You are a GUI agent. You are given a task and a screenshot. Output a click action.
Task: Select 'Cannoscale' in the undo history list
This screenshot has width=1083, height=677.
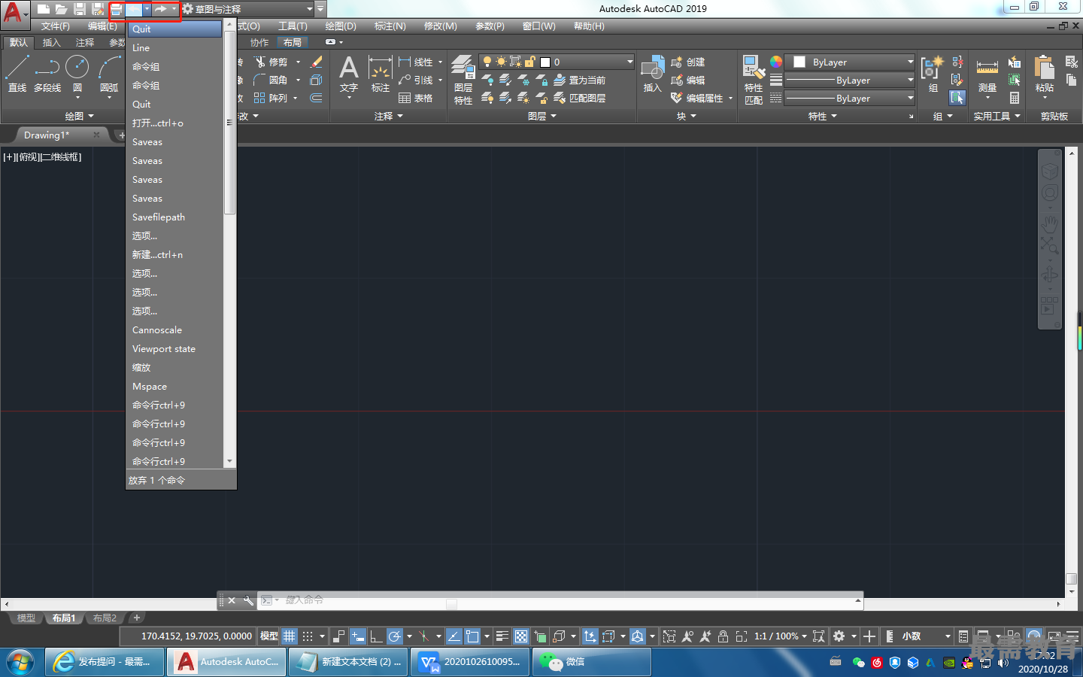tap(175, 329)
